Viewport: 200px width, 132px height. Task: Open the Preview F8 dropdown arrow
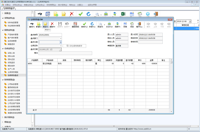[104, 25]
